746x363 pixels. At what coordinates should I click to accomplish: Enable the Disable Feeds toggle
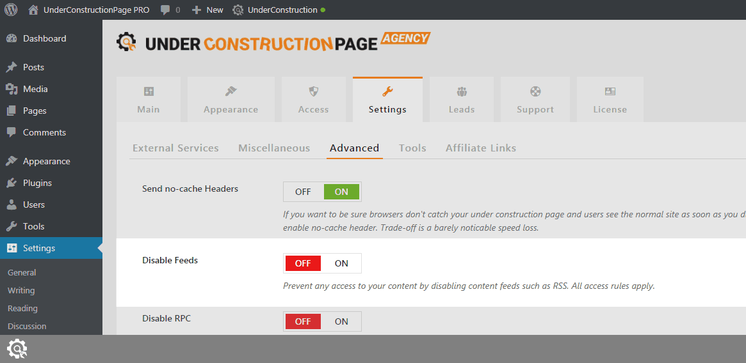click(x=341, y=263)
